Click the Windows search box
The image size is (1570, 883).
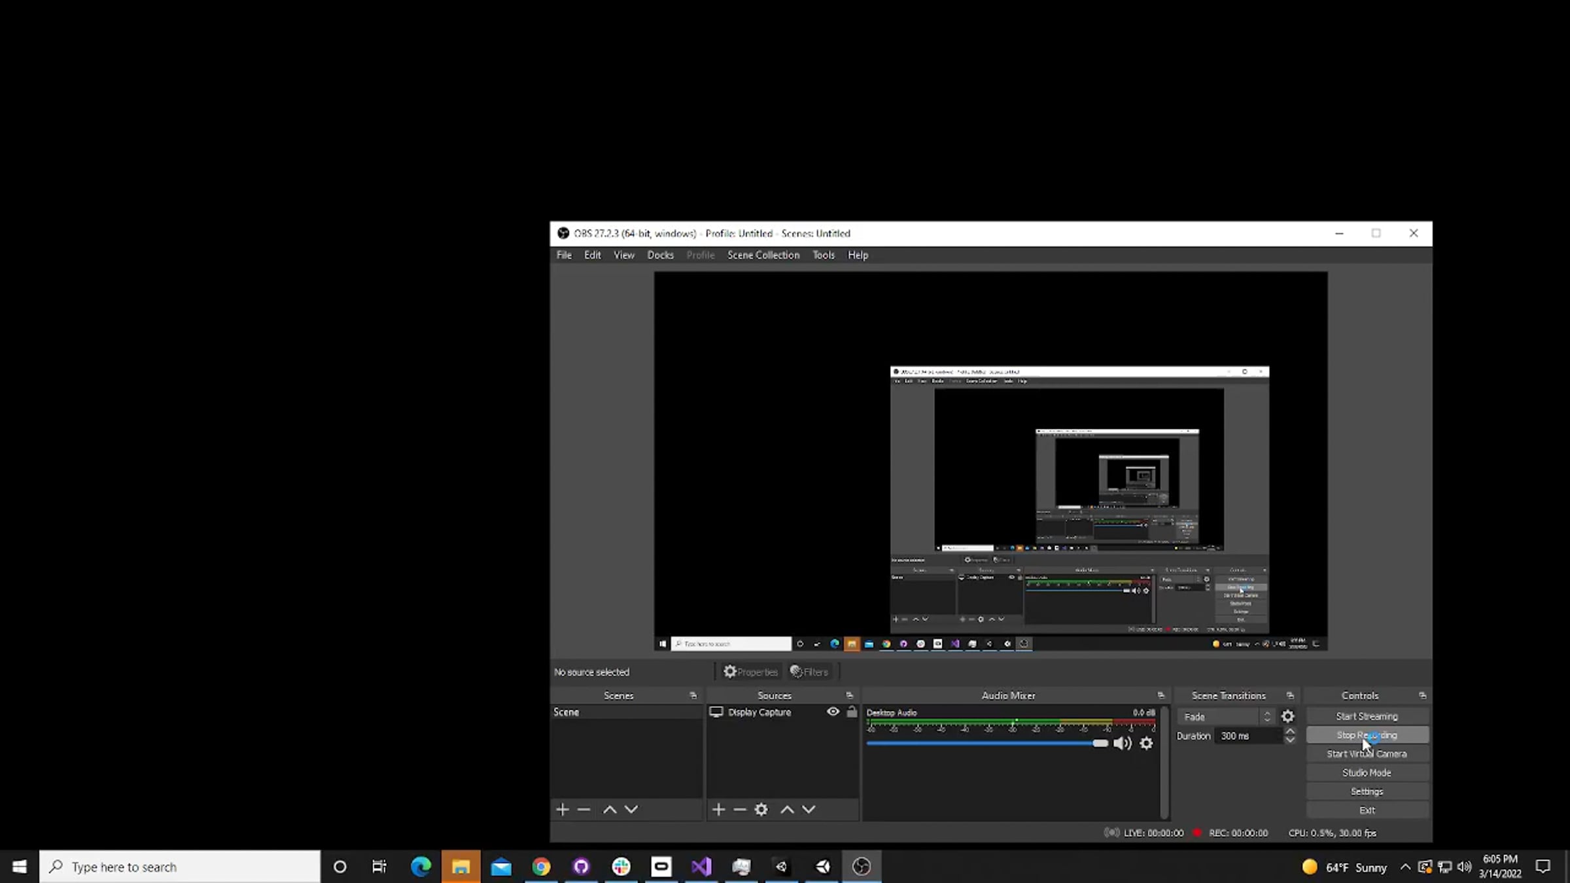[180, 867]
